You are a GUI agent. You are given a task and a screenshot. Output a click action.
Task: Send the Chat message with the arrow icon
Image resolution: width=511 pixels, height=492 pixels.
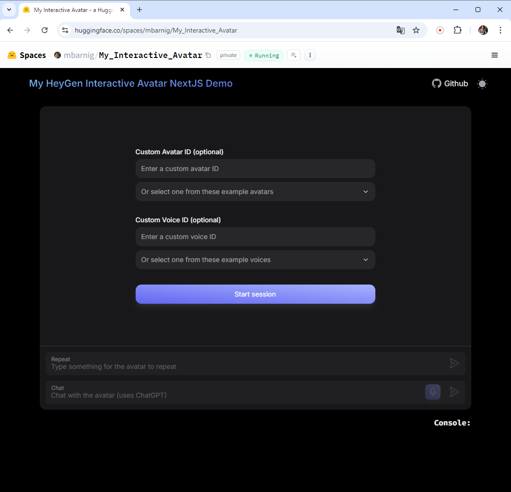(454, 392)
